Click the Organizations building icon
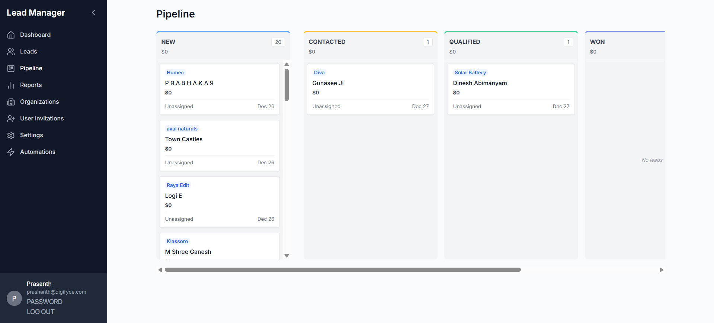Viewport: 714px width, 323px height. pyautogui.click(x=11, y=102)
